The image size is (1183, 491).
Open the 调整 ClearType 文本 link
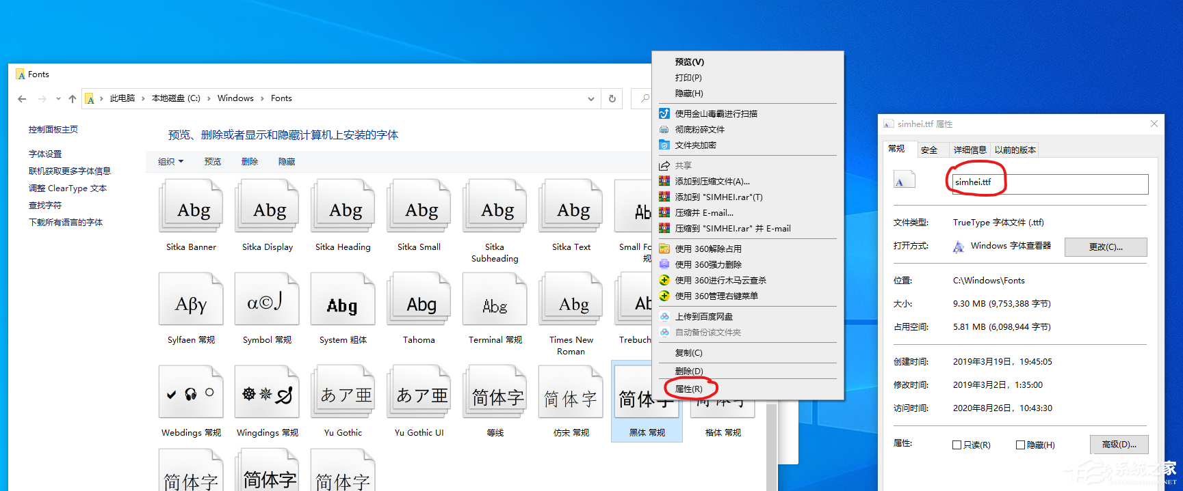tap(68, 188)
